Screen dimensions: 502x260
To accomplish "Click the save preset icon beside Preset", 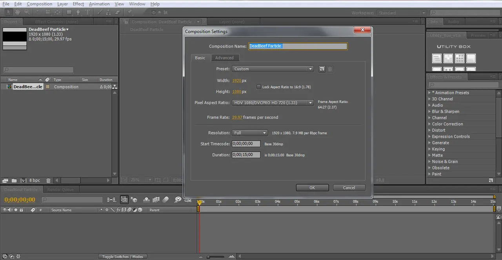I will pyautogui.click(x=322, y=69).
